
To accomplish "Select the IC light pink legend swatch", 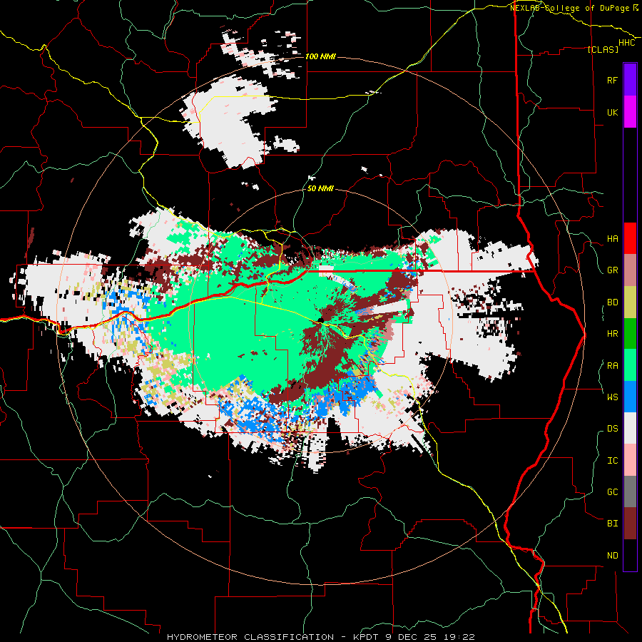I will tap(630, 460).
